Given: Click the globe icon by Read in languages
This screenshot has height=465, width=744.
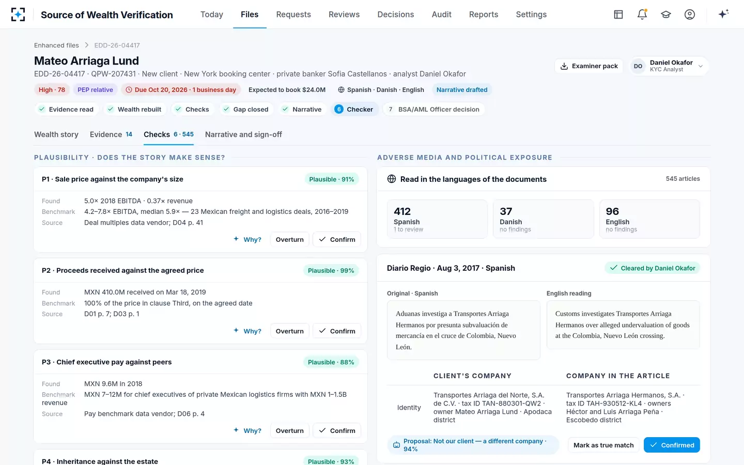Looking at the screenshot, I should (392, 179).
